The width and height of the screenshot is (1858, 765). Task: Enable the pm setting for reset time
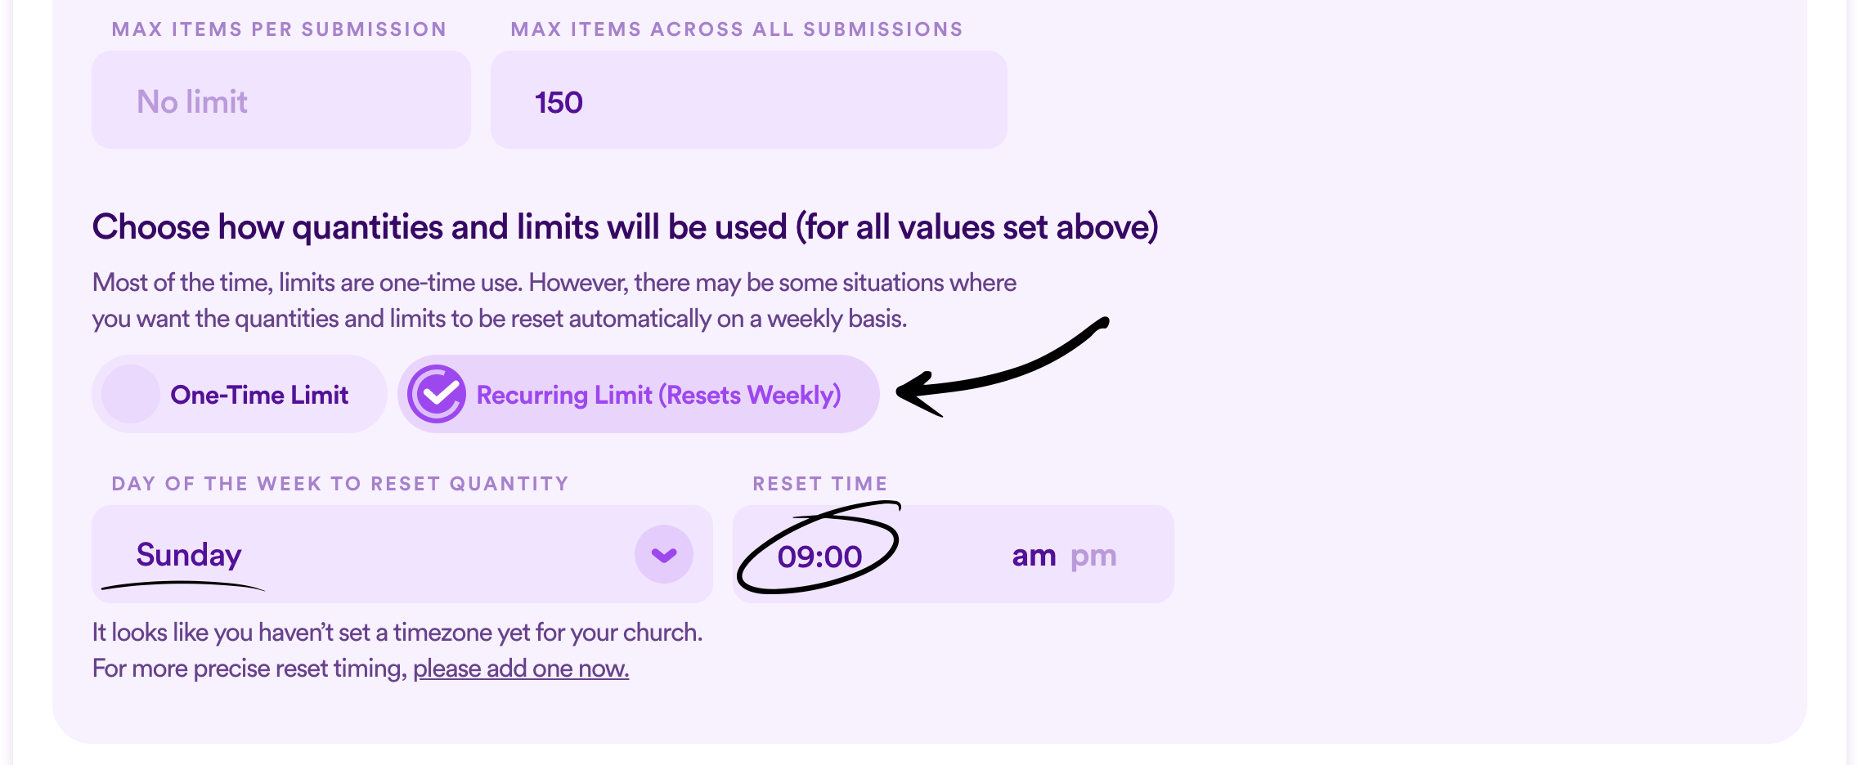click(1093, 555)
